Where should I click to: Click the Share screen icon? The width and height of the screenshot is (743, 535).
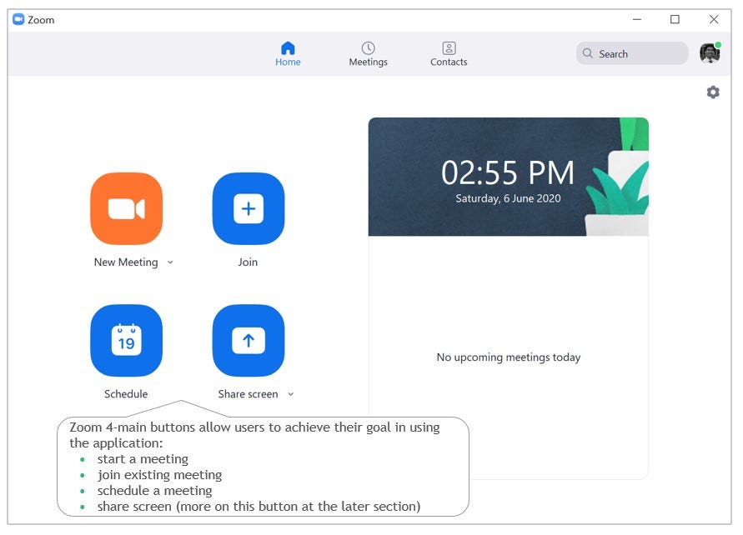(249, 340)
